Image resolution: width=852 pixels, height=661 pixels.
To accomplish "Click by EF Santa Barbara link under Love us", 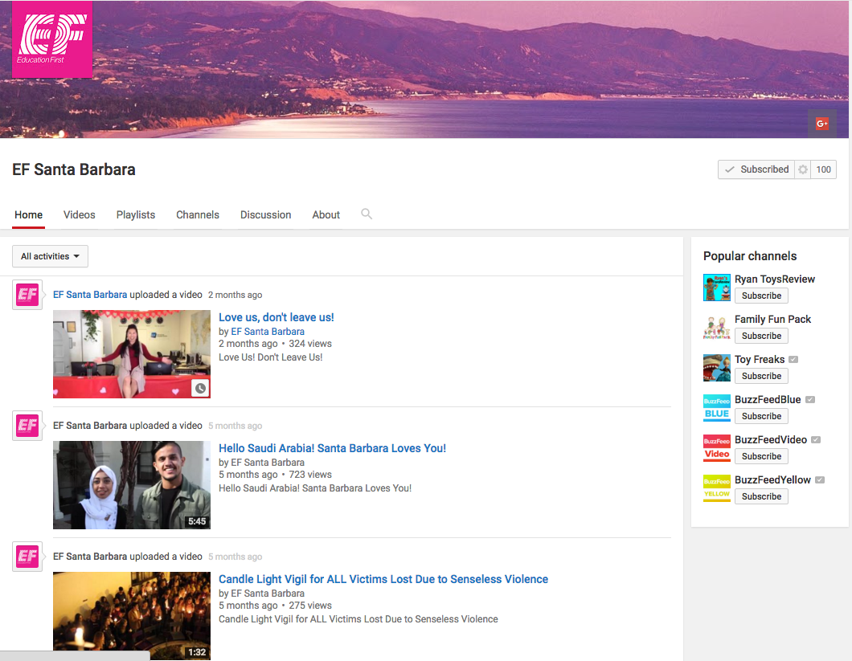I will [x=268, y=332].
